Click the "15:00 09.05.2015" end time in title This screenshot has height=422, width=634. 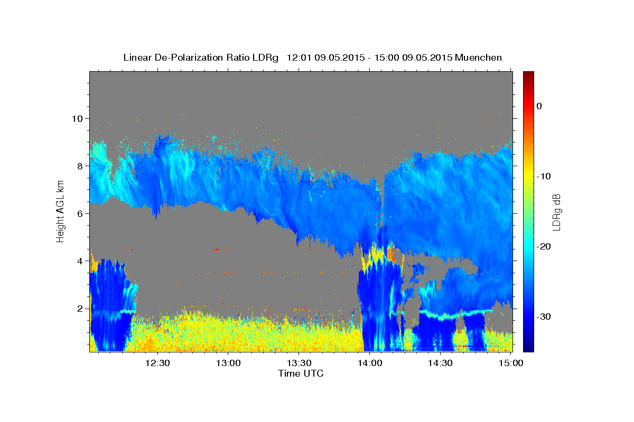pos(413,57)
